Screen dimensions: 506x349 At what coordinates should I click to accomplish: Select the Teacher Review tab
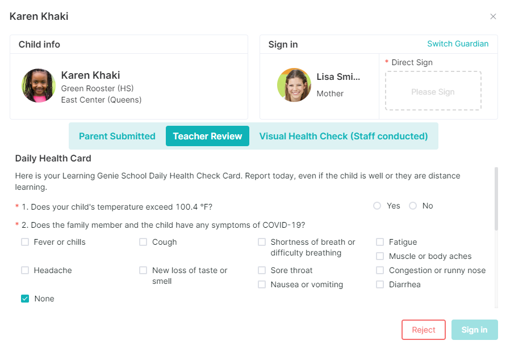point(207,136)
